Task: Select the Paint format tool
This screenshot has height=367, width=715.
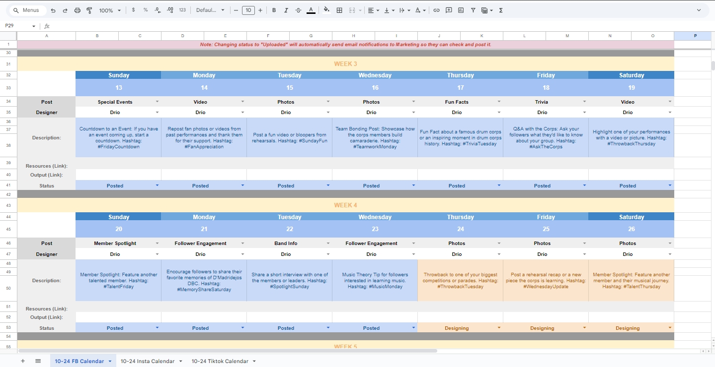Action: pyautogui.click(x=89, y=10)
